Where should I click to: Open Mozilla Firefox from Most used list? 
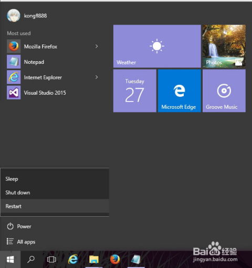click(54, 47)
